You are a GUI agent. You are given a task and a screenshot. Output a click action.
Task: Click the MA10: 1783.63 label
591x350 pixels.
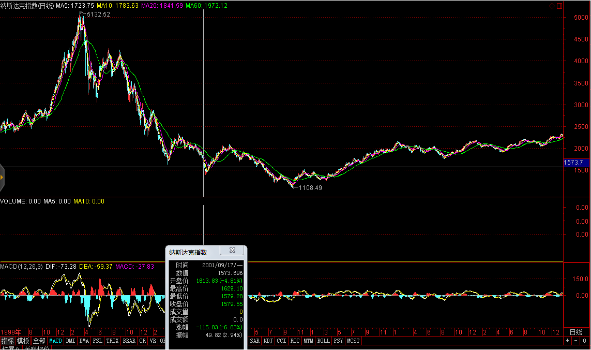click(117, 6)
